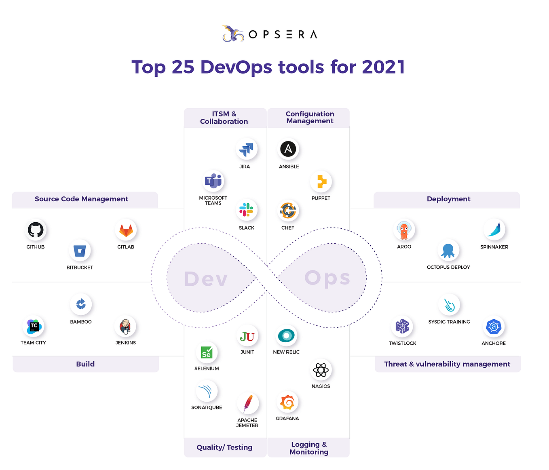Switch to the Deployment section header
549x470 pixels.
point(448,199)
